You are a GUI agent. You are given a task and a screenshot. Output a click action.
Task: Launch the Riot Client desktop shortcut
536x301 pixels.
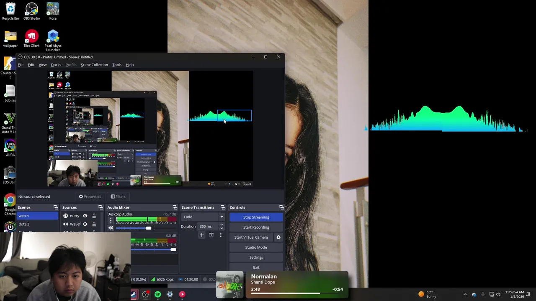[31, 38]
